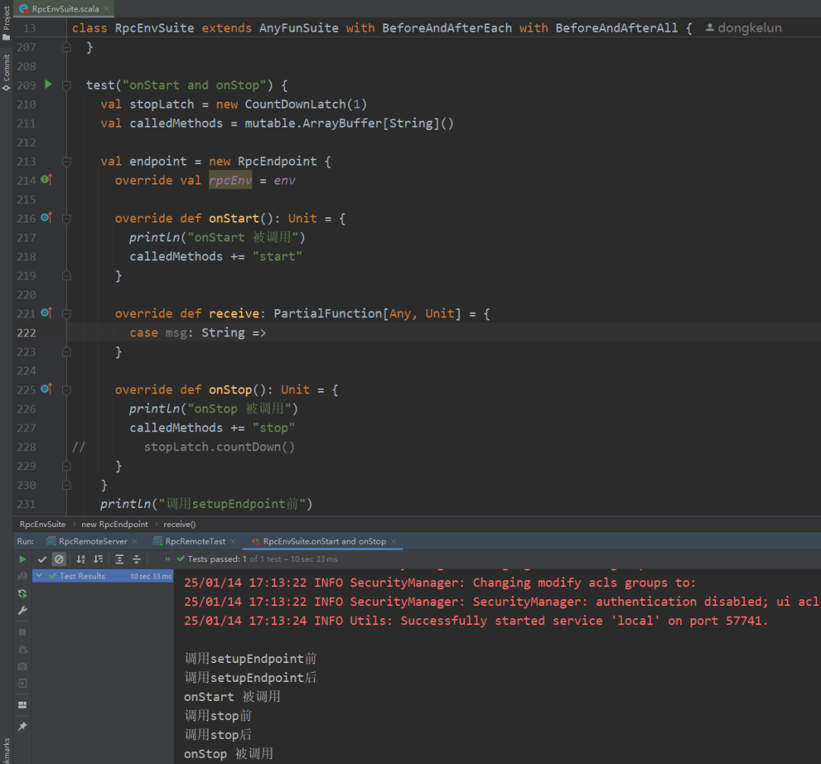Screen dimensions: 821x764
Task: Click Expand All icon in test toolbar
Action: click(x=119, y=559)
